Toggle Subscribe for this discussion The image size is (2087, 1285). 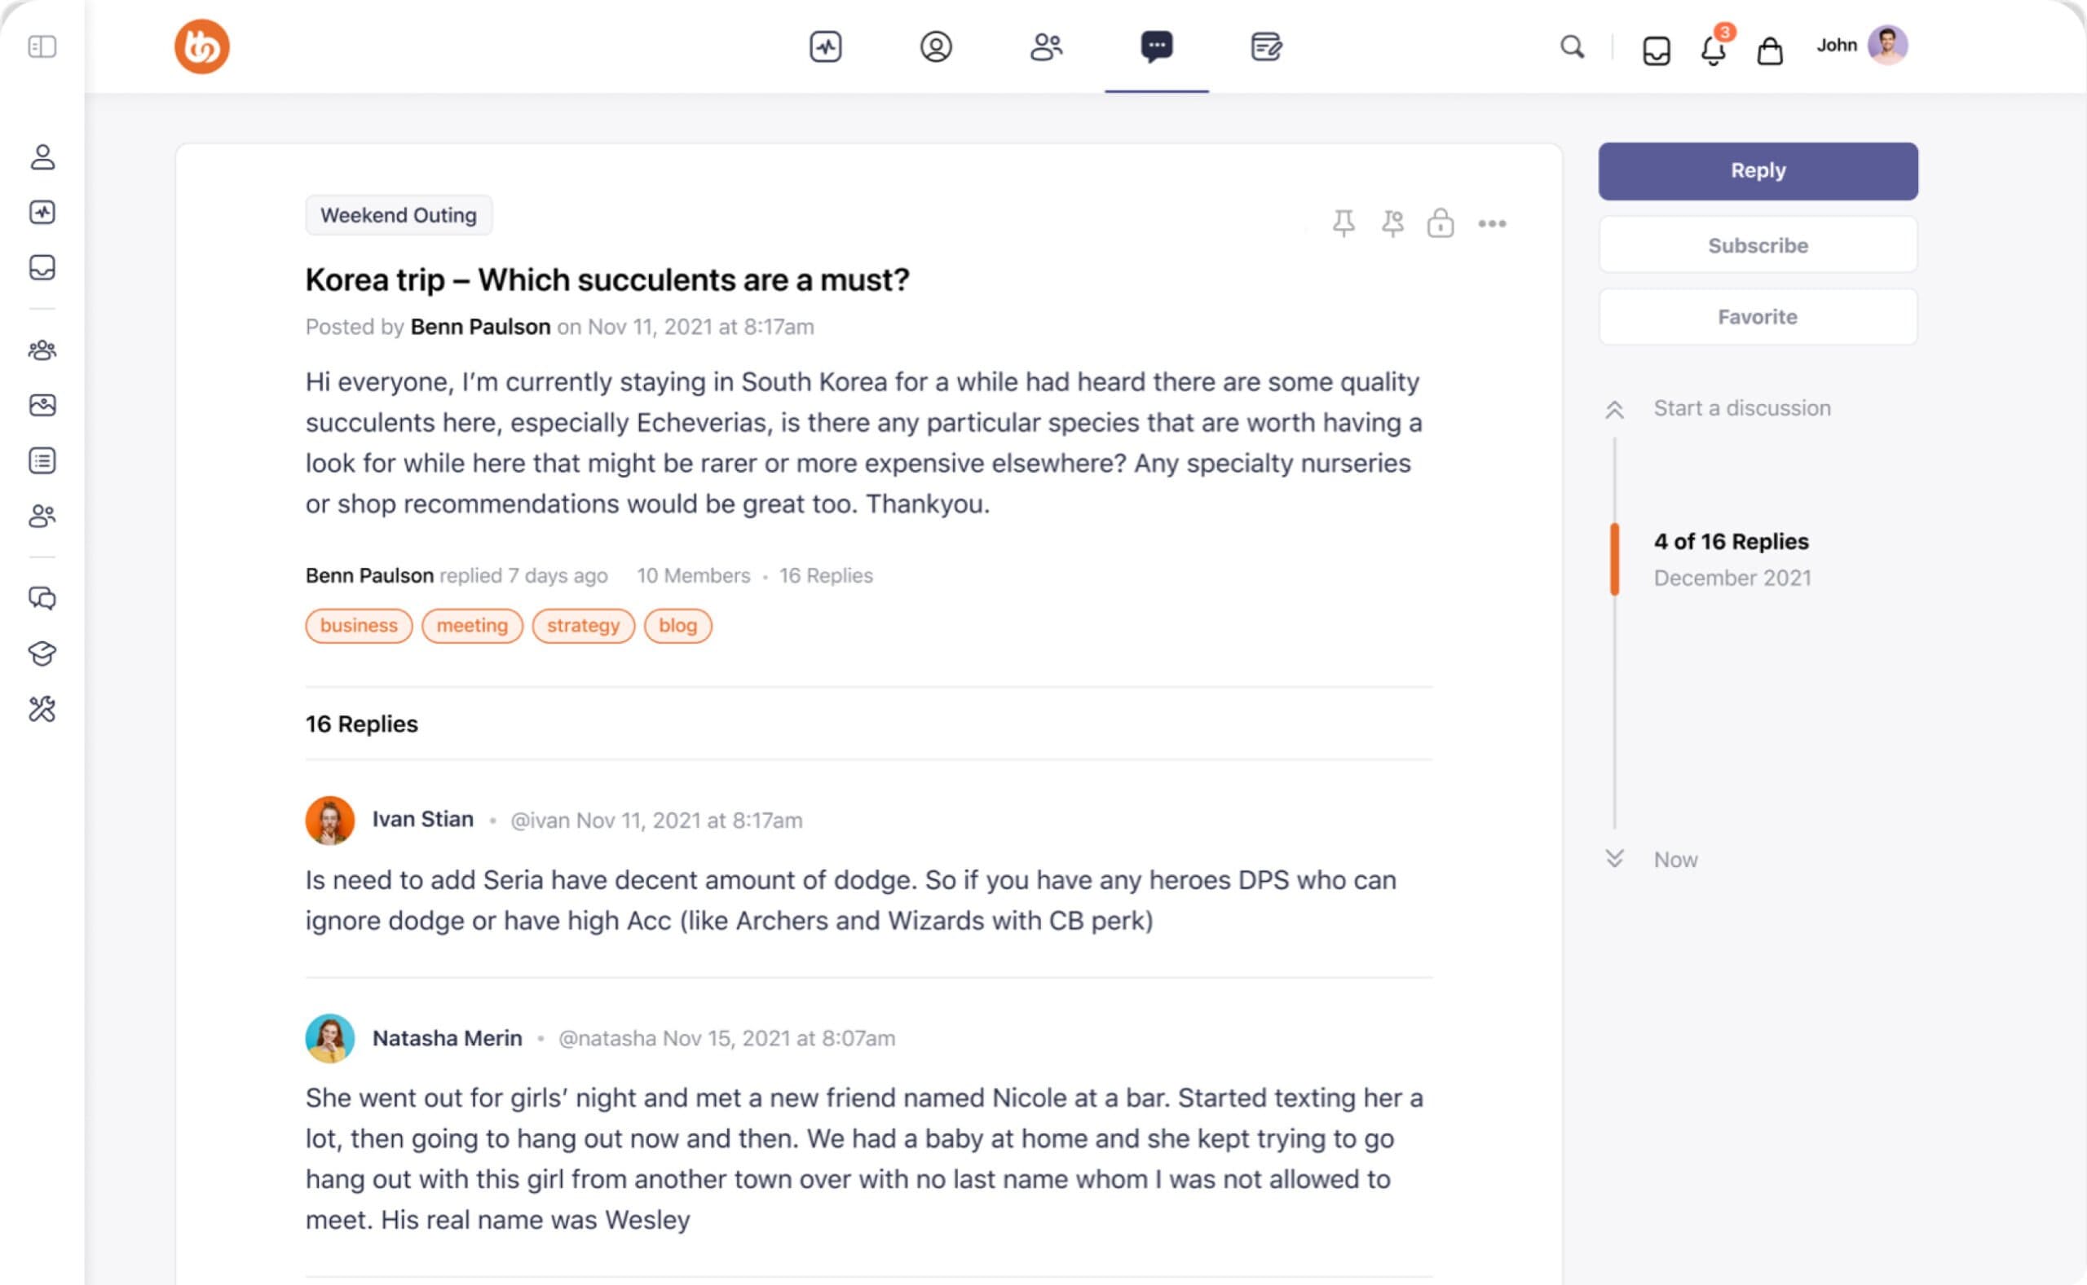click(1757, 244)
